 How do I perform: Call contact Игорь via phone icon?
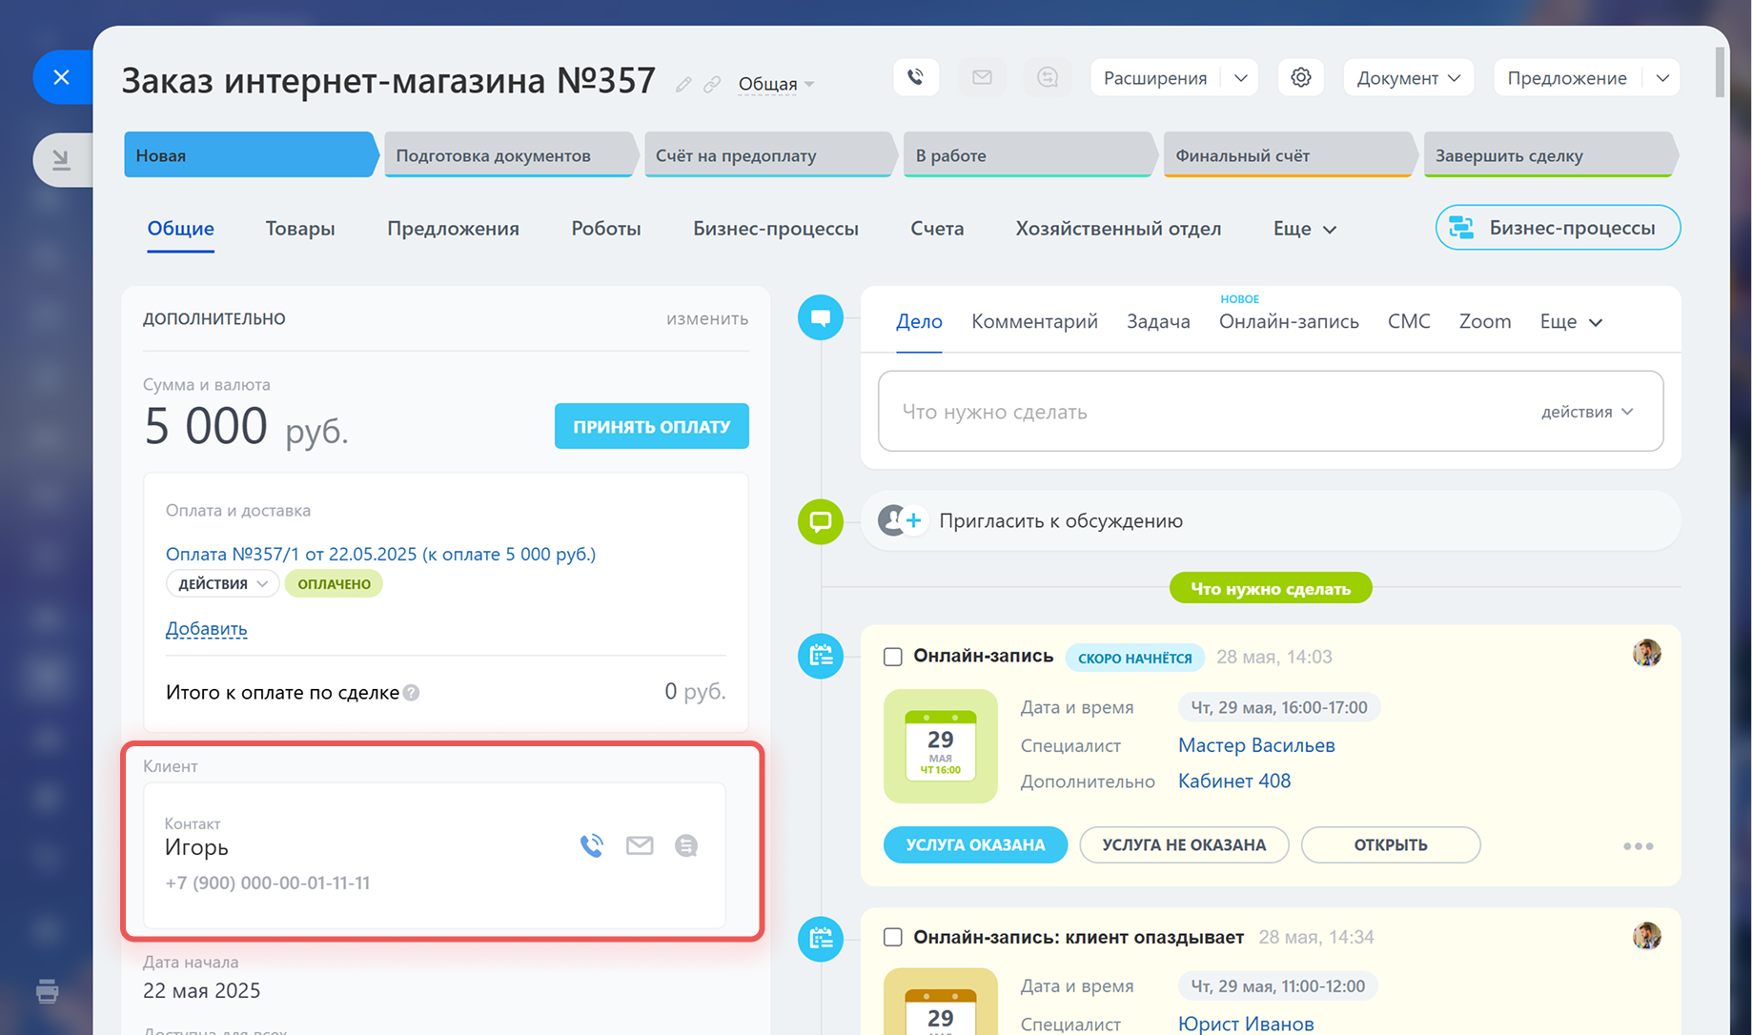click(x=592, y=845)
